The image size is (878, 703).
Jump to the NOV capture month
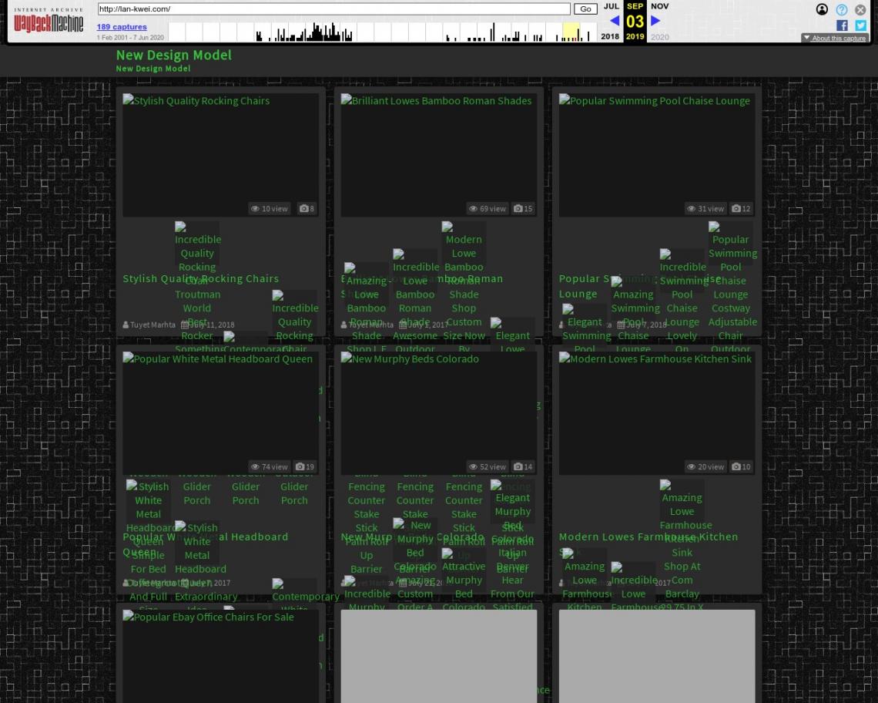[659, 6]
